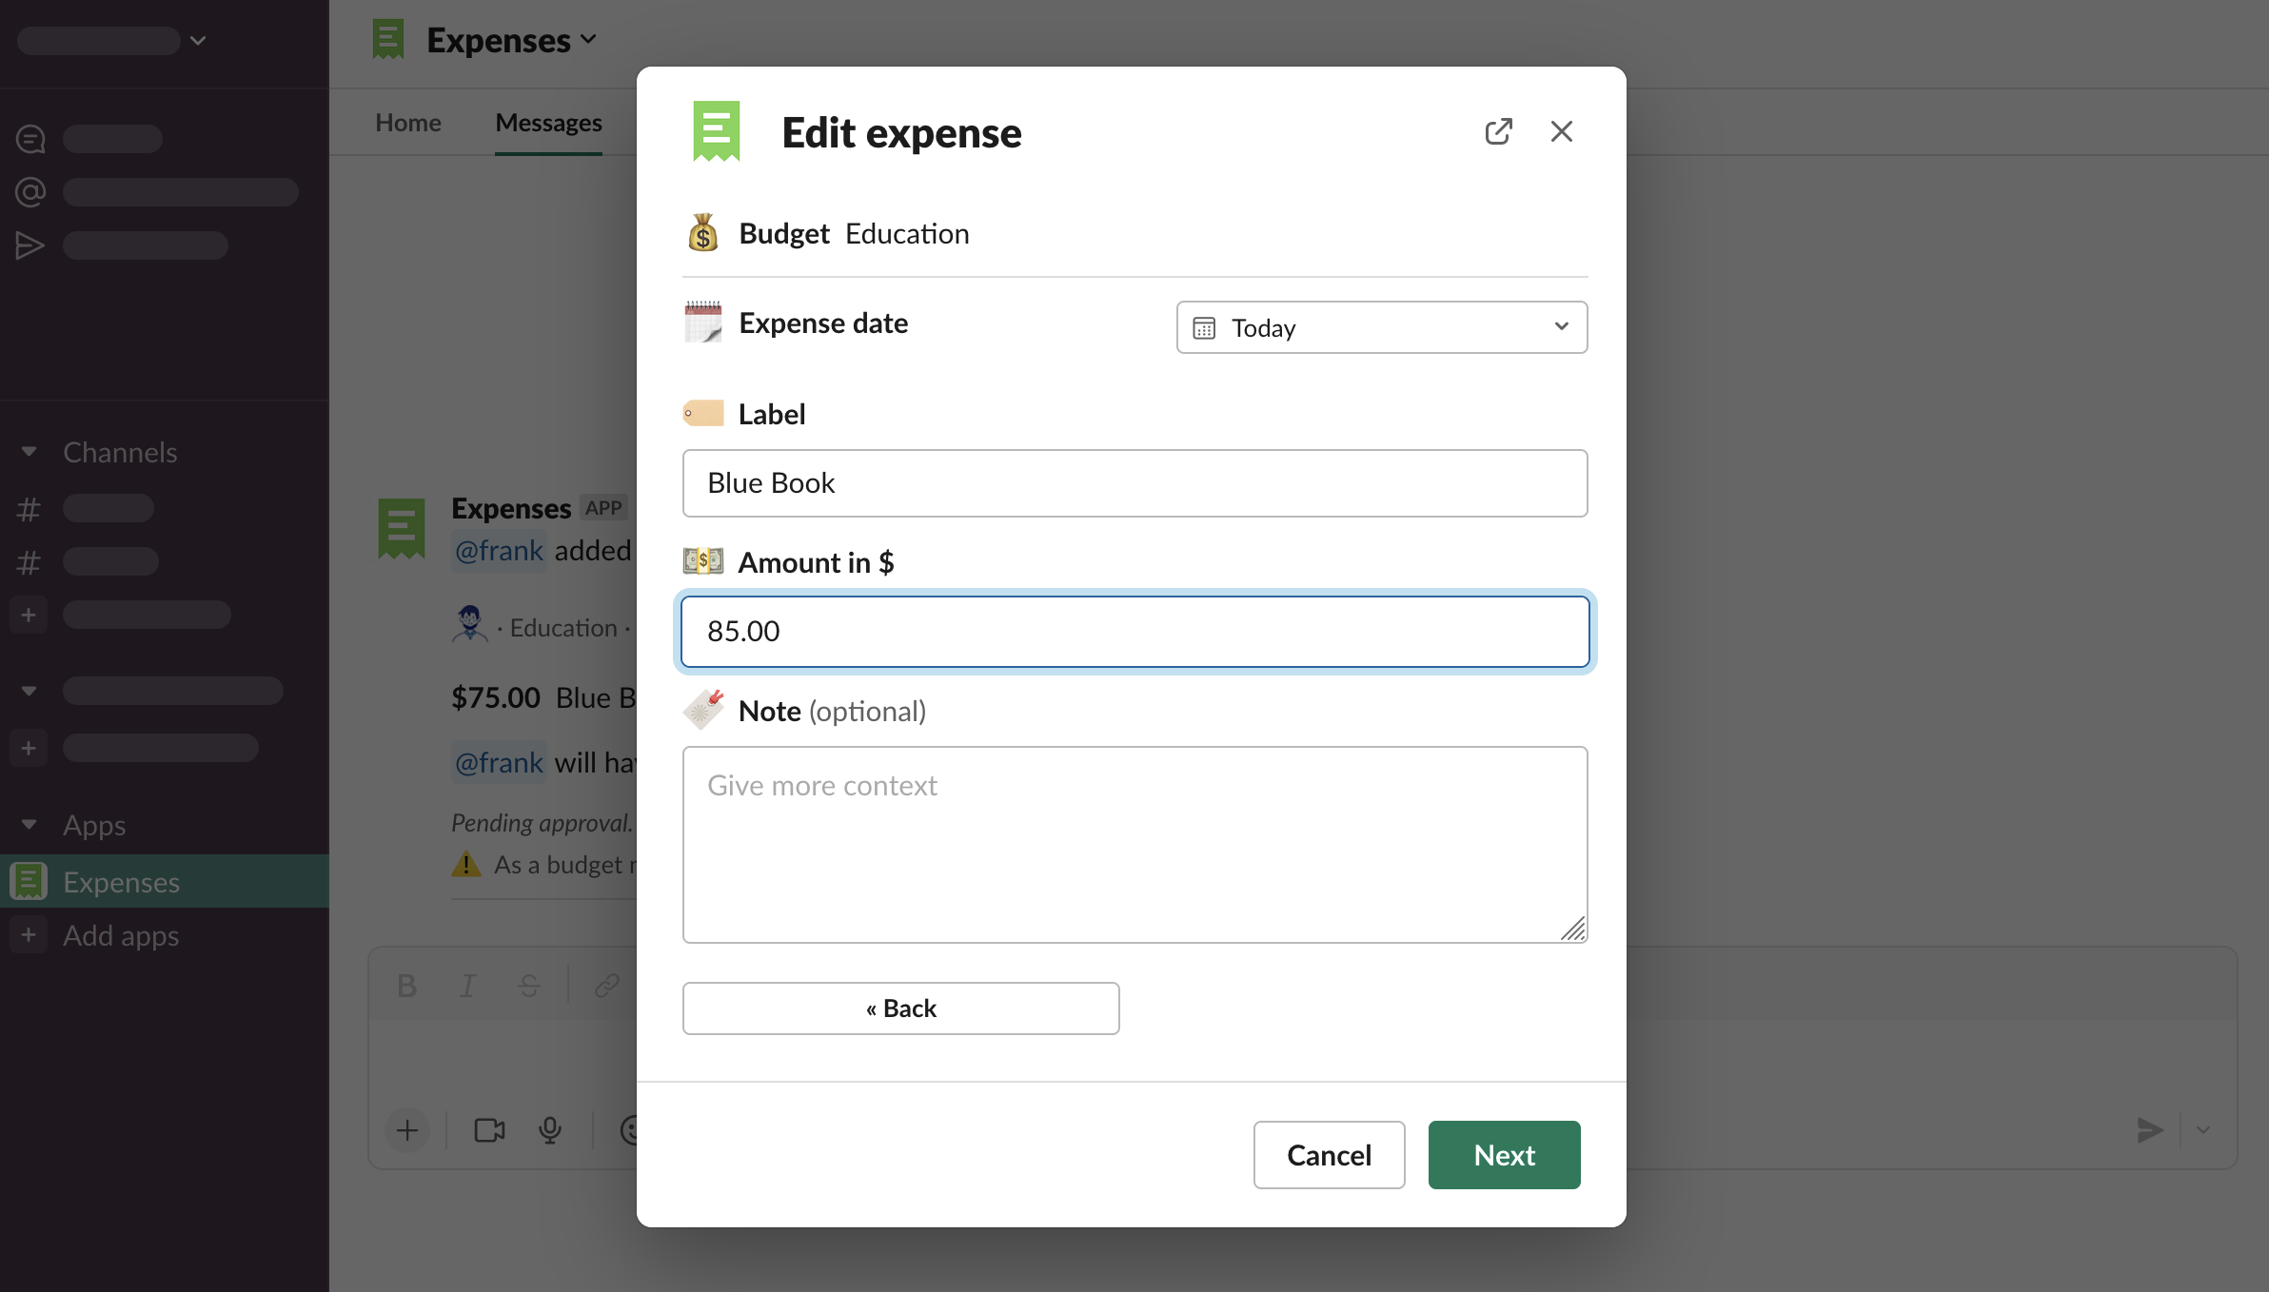Click into the Label text field
Screen dimensions: 2269x1292
click(1134, 483)
